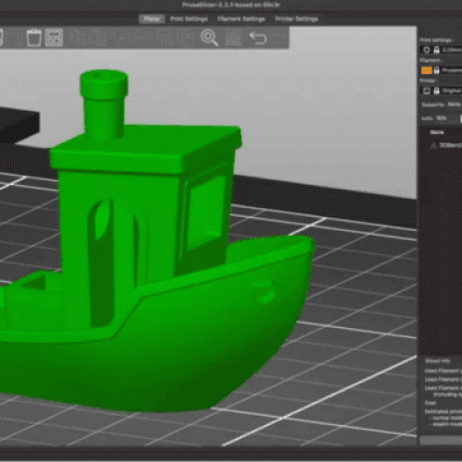Open the orange filament color swatch
Viewport: 462px width, 462px height.
pyautogui.click(x=427, y=70)
